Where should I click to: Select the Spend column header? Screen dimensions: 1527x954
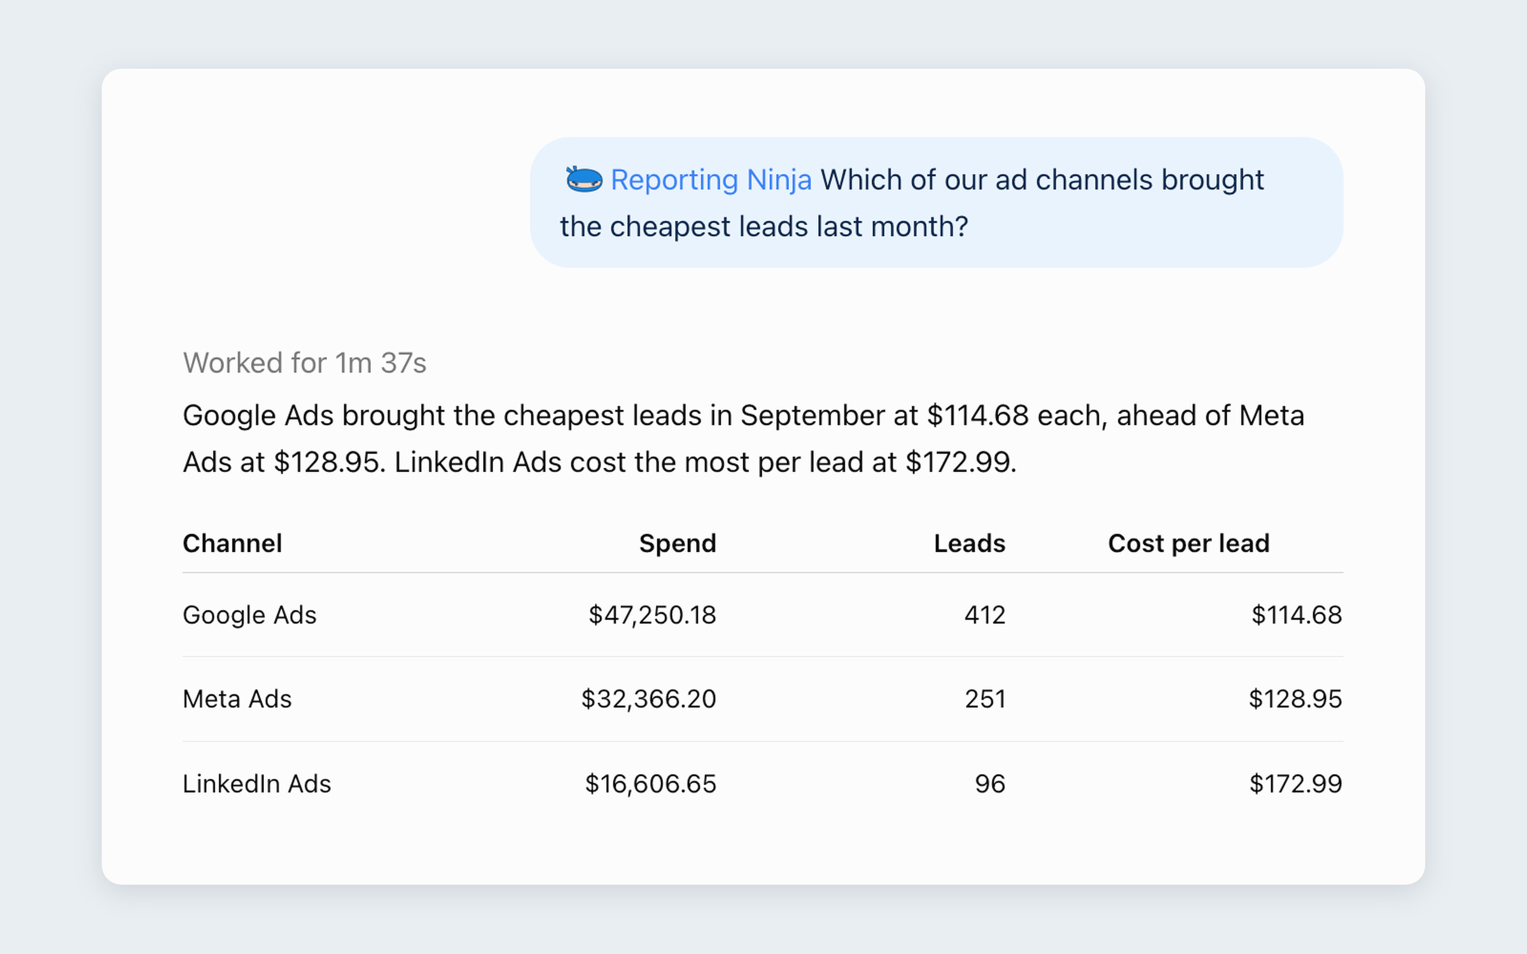coord(678,543)
